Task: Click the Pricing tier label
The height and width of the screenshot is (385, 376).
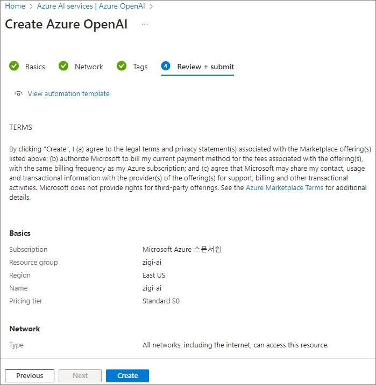Action: click(x=26, y=301)
